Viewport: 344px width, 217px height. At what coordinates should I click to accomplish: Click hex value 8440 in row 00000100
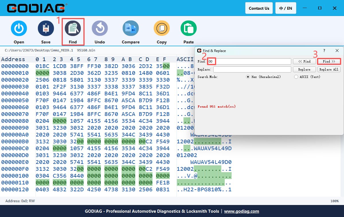77,176
